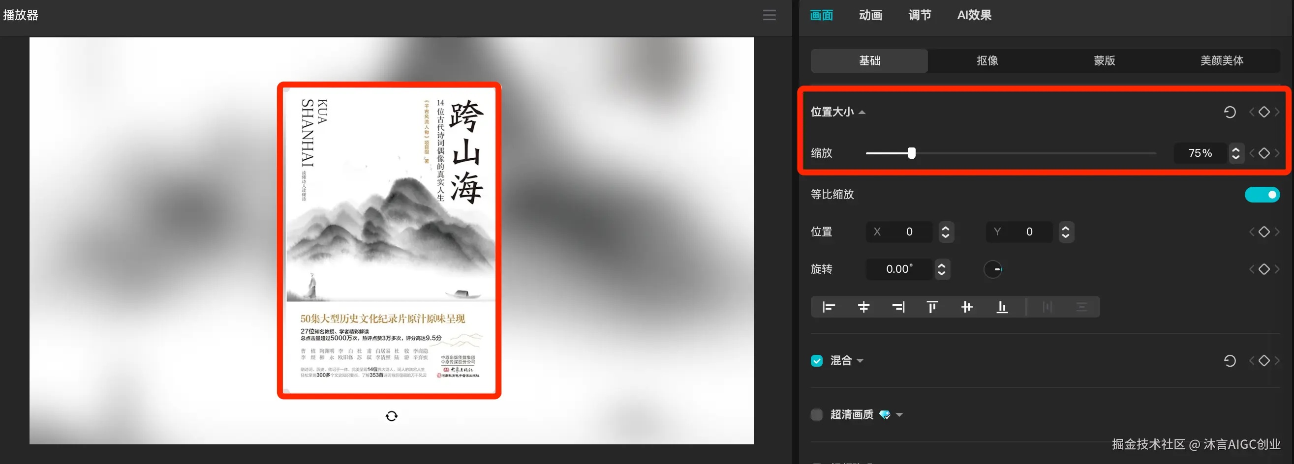The image size is (1294, 464).
Task: Reset the 混合 blend settings
Action: coord(1230,361)
